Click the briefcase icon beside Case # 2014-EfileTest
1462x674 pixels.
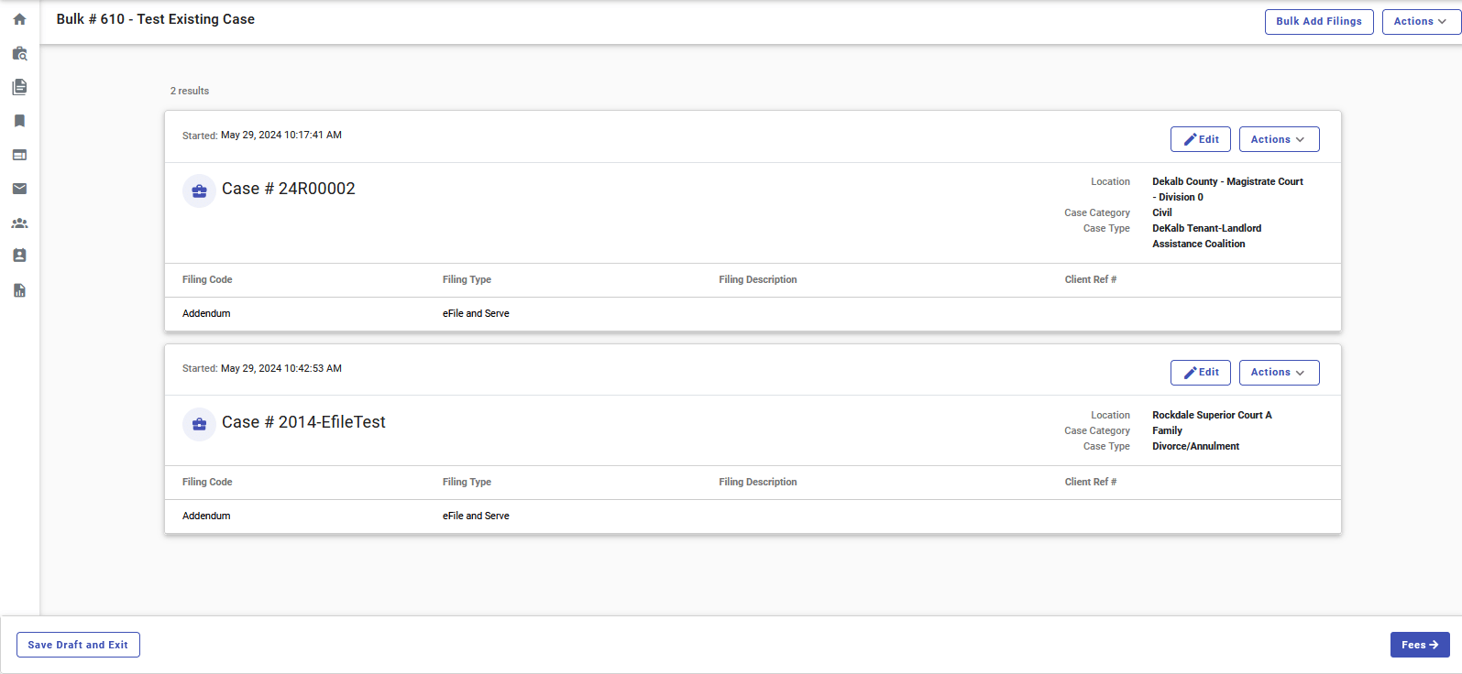coord(199,424)
